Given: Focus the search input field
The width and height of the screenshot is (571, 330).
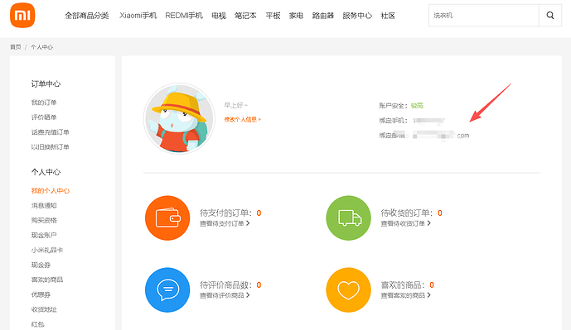Looking at the screenshot, I should [484, 15].
